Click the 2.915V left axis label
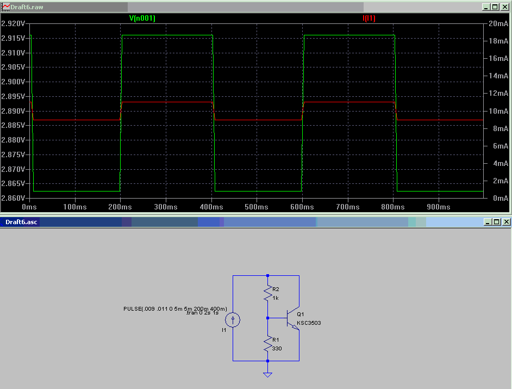This screenshot has width=512, height=389. [14, 38]
